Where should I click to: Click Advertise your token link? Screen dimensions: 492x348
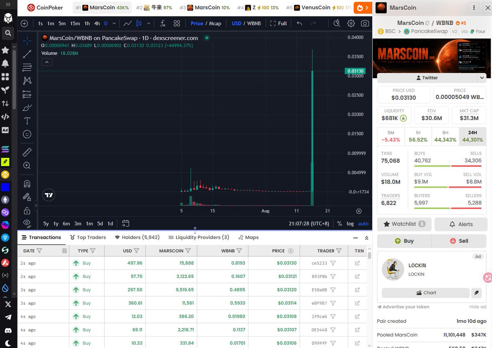tap(403, 307)
